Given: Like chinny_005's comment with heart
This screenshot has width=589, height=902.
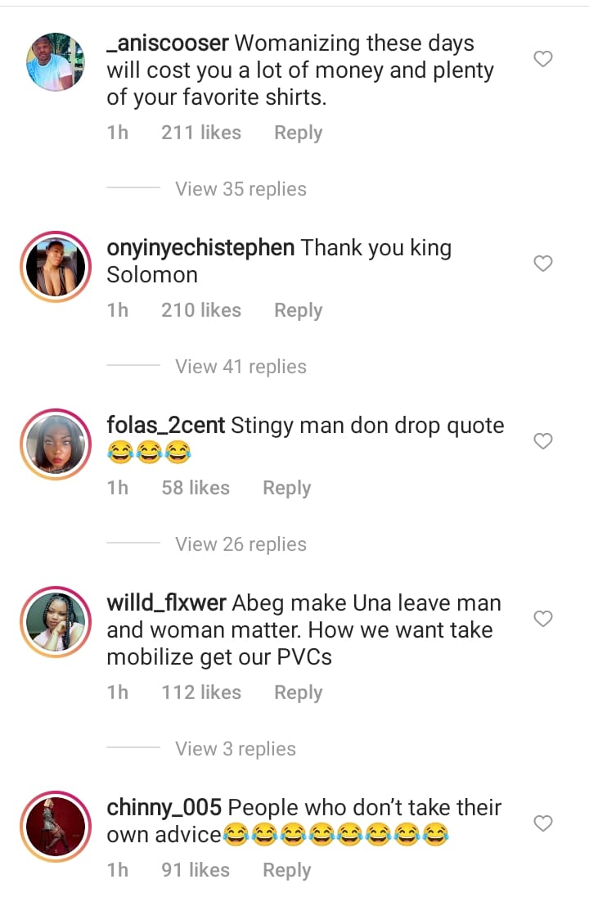Looking at the screenshot, I should [x=542, y=823].
